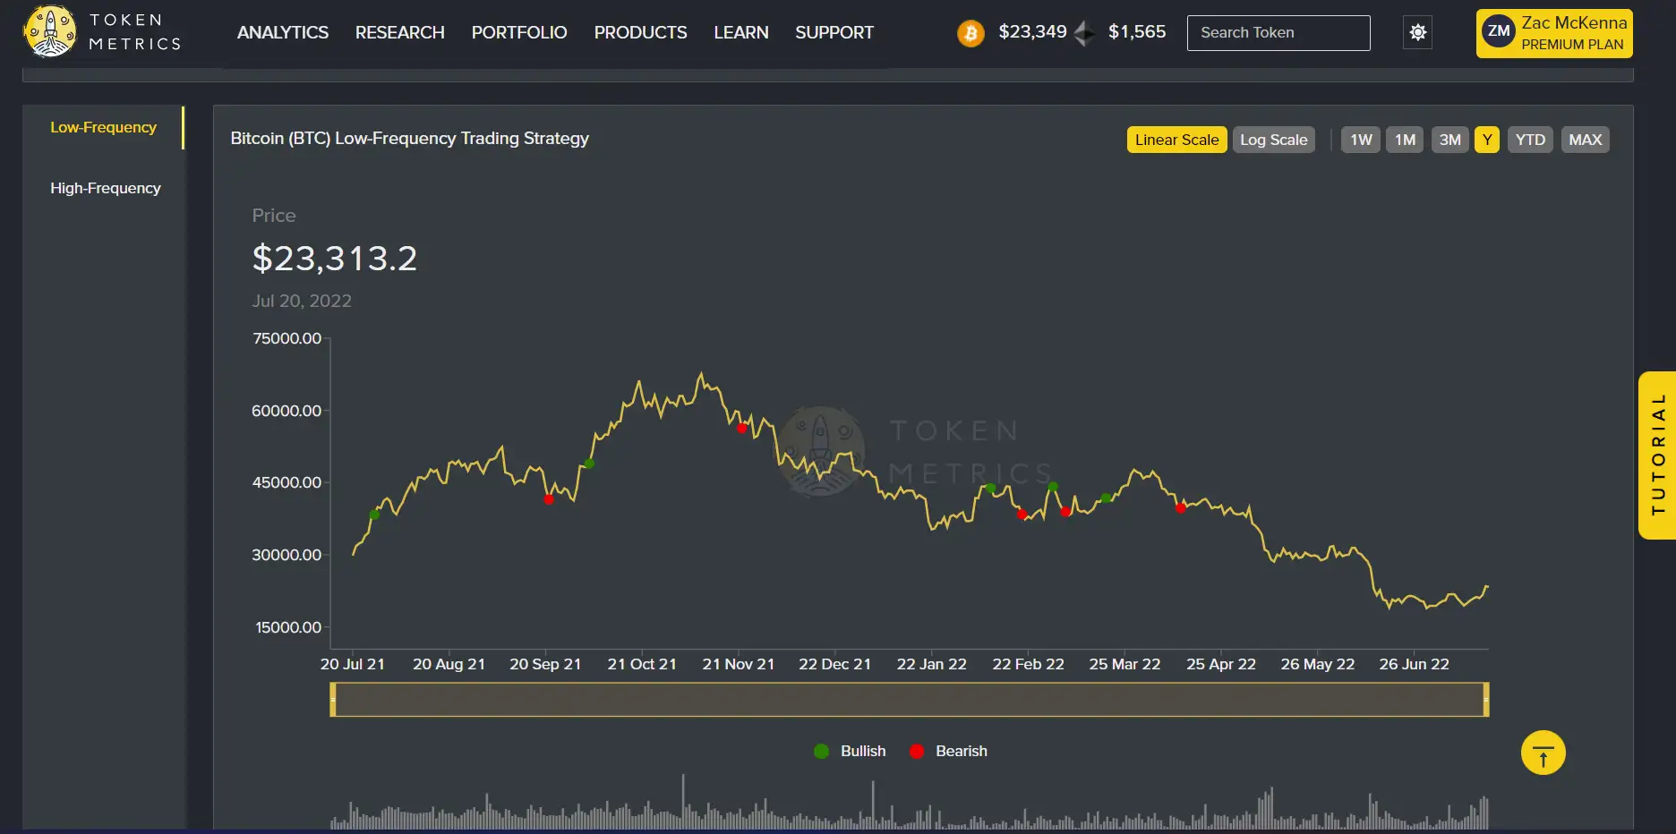Click the Token Metrics logo icon
This screenshot has height=834, width=1676.
pos(50,31)
